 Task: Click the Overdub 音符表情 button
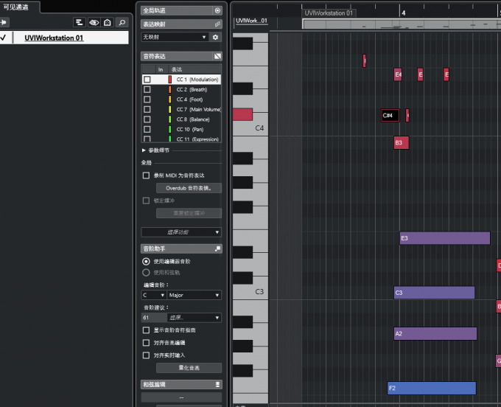point(189,188)
